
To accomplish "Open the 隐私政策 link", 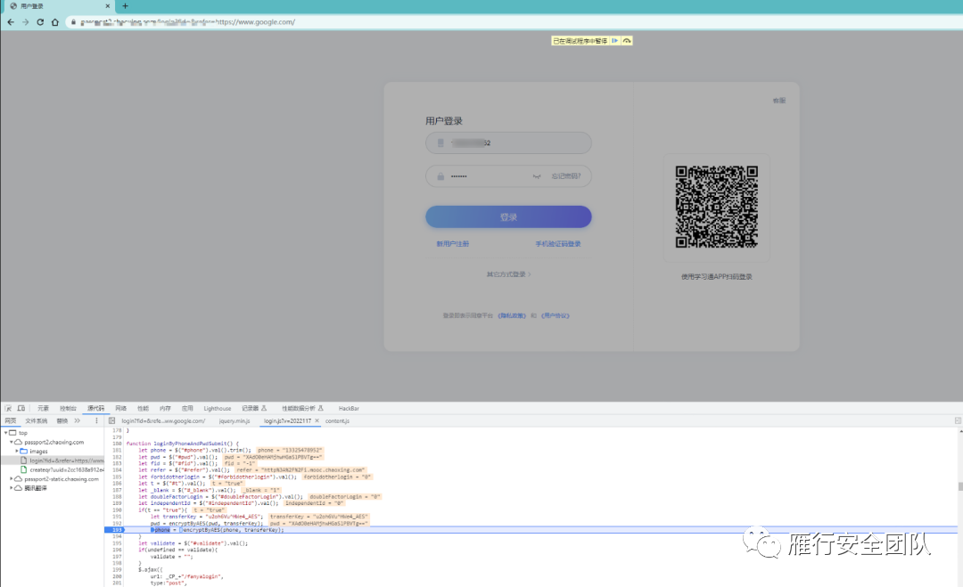I will pyautogui.click(x=512, y=315).
